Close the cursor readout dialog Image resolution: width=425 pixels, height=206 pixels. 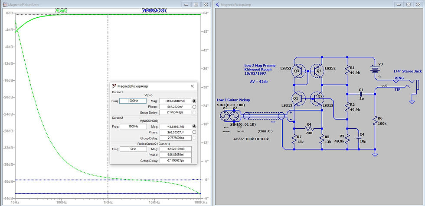(192, 86)
